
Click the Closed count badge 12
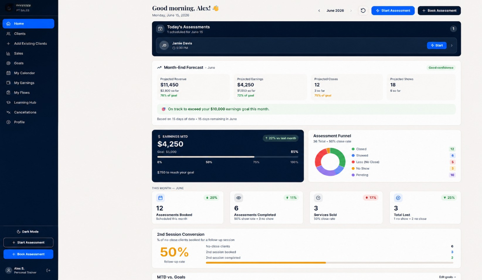click(x=452, y=149)
